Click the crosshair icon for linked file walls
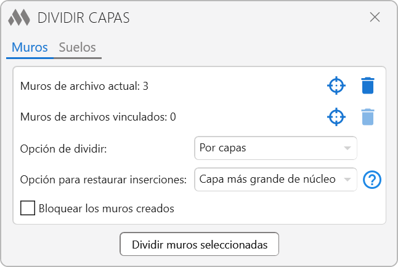398x267 pixels. click(x=336, y=117)
